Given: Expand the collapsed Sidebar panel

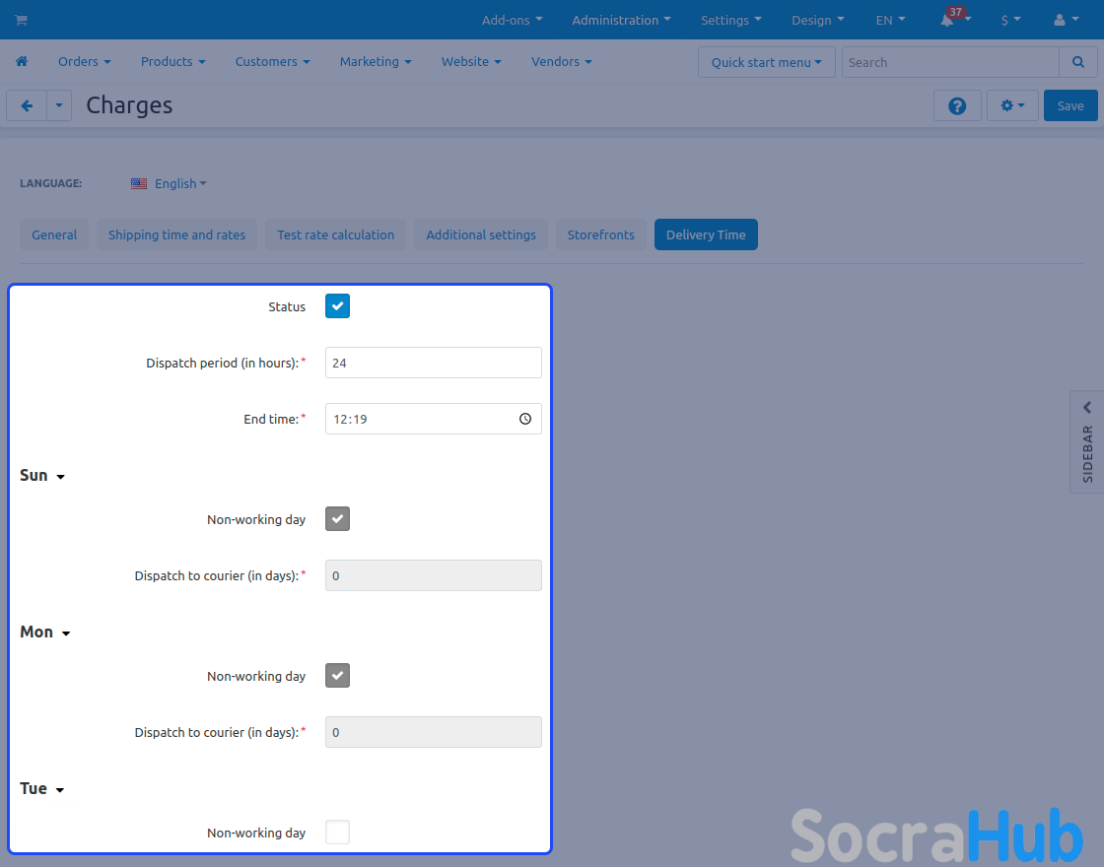Looking at the screenshot, I should click(1087, 440).
